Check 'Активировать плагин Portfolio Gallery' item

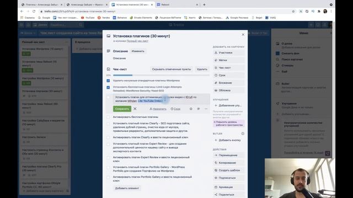point(108,177)
